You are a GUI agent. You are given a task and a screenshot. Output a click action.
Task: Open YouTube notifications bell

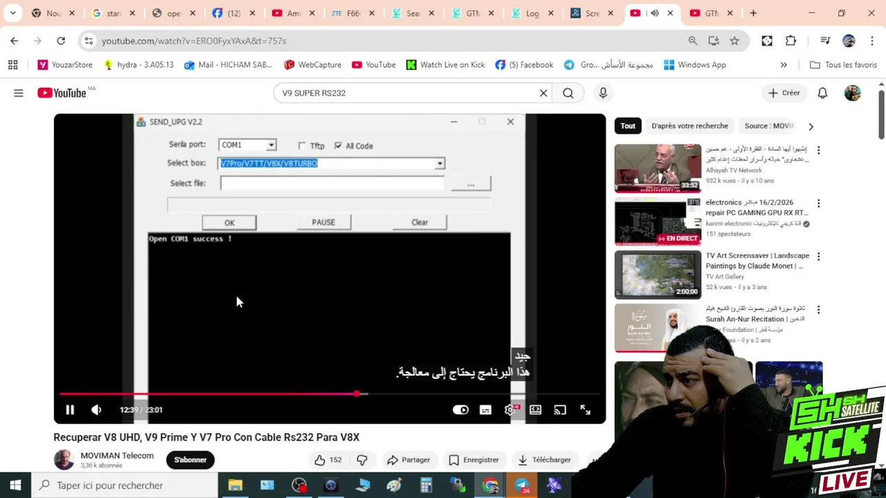tap(822, 93)
